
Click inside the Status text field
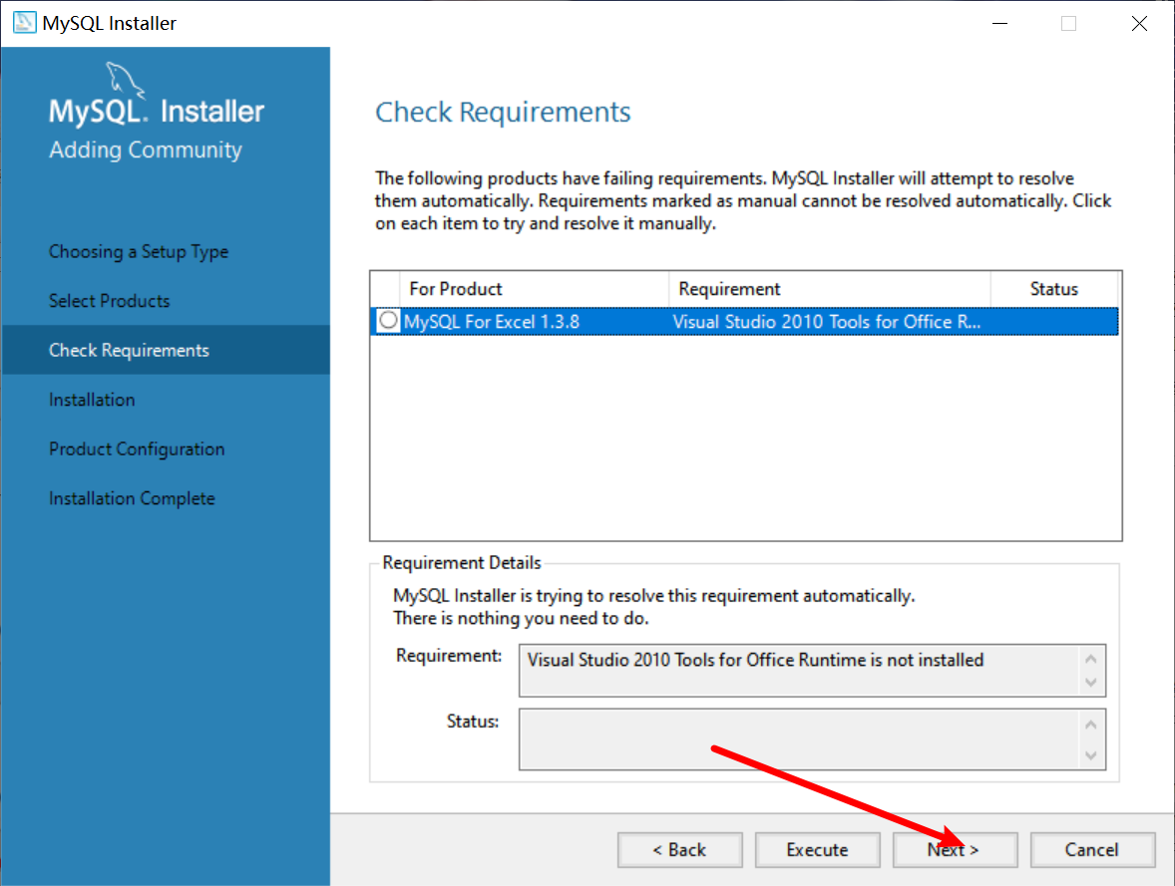[798, 739]
